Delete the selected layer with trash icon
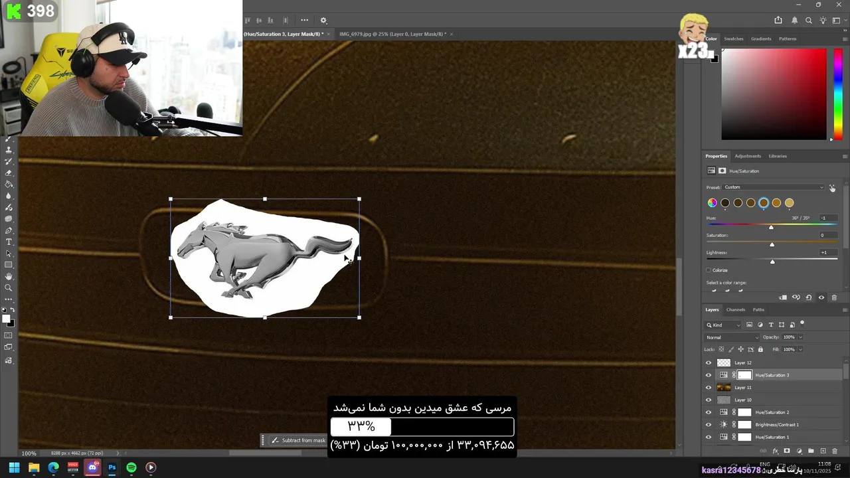This screenshot has width=850, height=478. point(835,451)
